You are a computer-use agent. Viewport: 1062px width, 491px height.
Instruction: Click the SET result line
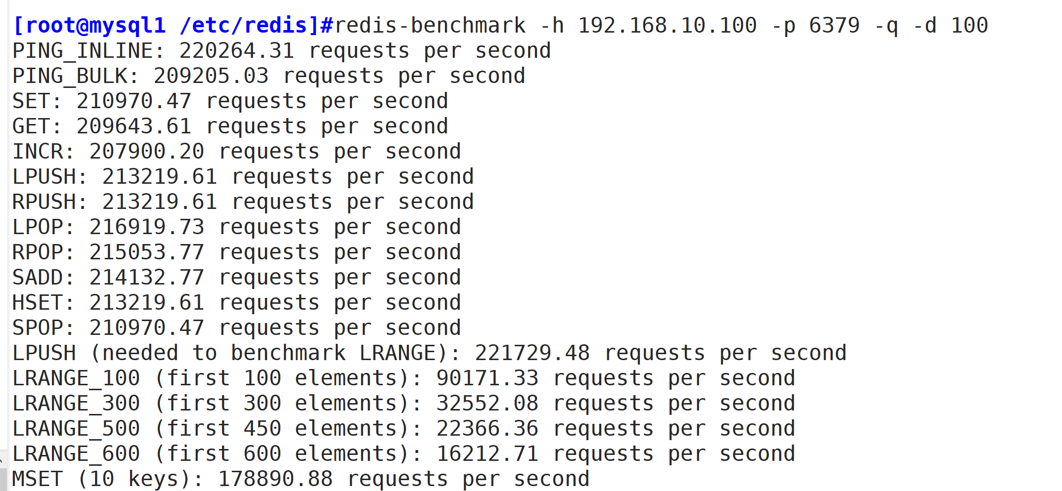[230, 101]
